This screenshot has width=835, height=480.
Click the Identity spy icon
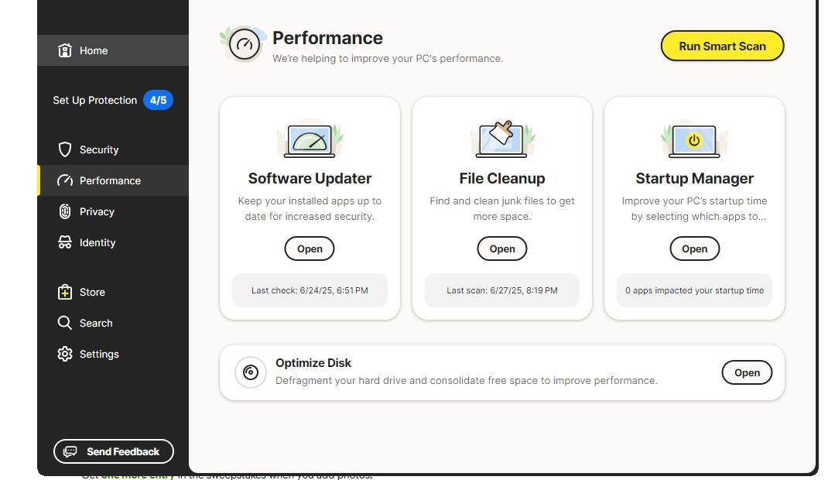65,242
